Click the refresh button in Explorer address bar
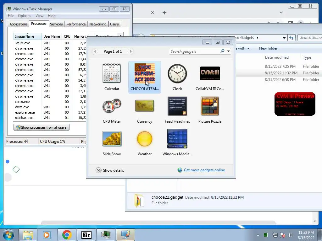The width and height of the screenshot is (322, 241). point(291,38)
